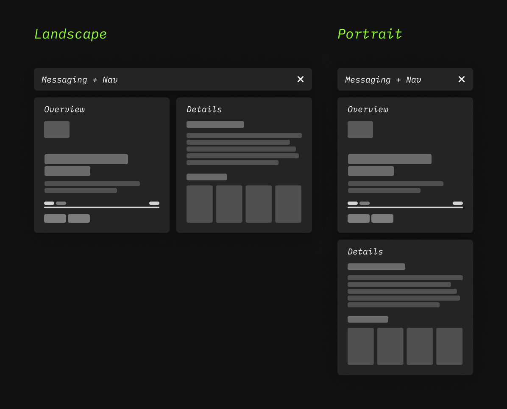Click the Portrait Overview progress bar
This screenshot has height=409, width=507.
coord(405,207)
